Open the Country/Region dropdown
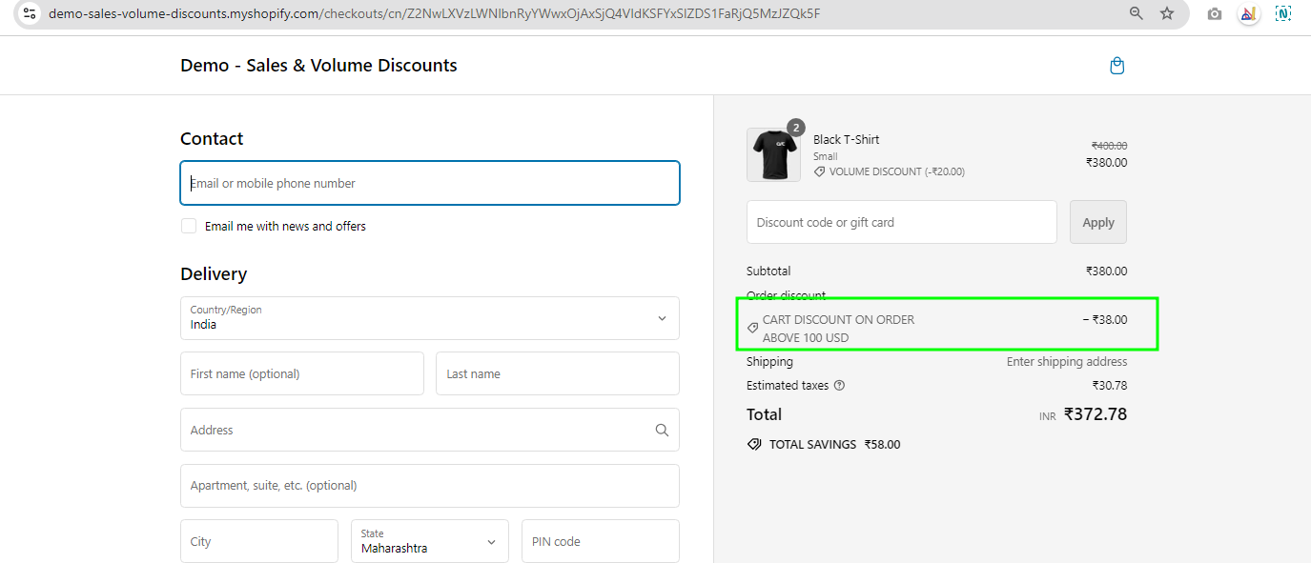1311x563 pixels. click(x=429, y=318)
